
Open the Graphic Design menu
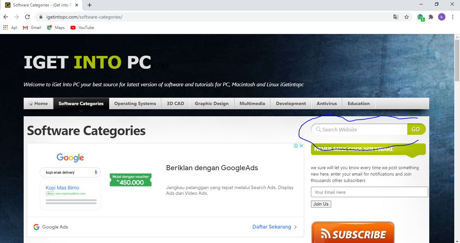pos(212,103)
